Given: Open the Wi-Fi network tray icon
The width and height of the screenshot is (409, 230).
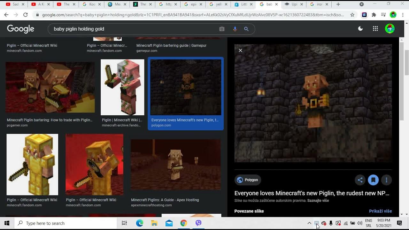Looking at the screenshot, I should click(345, 223).
